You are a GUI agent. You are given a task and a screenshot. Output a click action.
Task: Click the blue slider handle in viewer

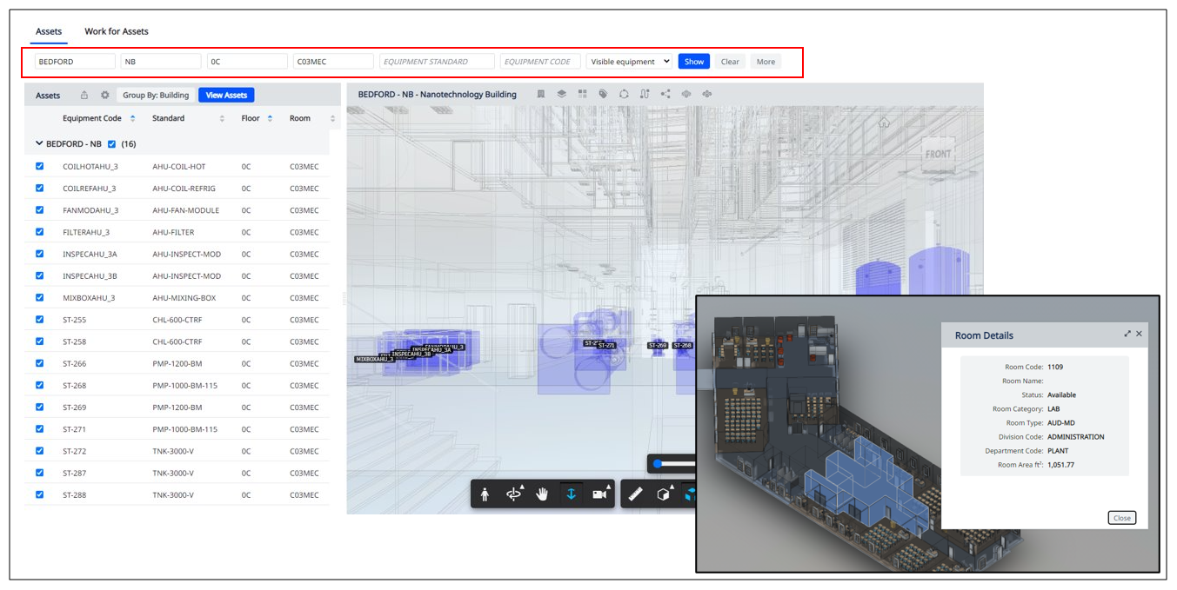658,464
